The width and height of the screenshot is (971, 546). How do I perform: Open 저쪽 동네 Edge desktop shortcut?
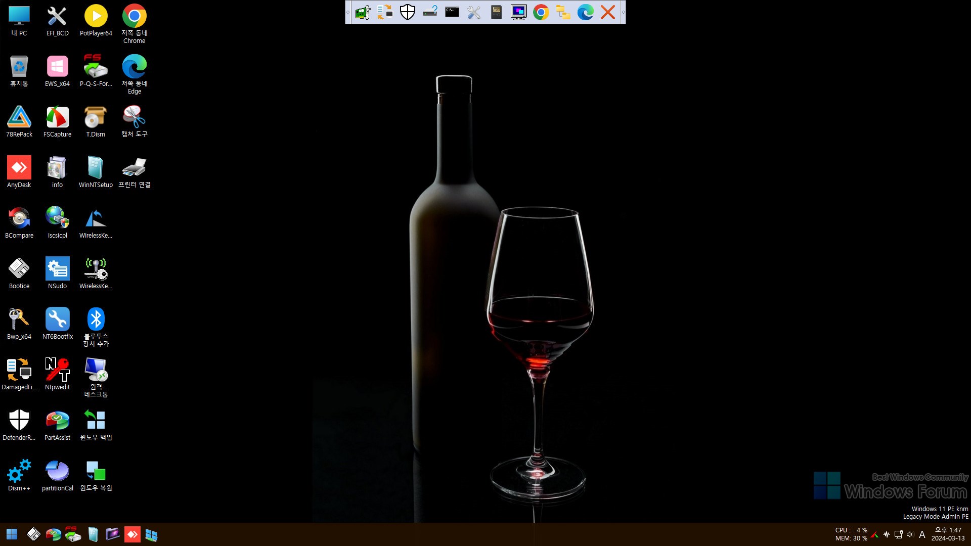[135, 75]
